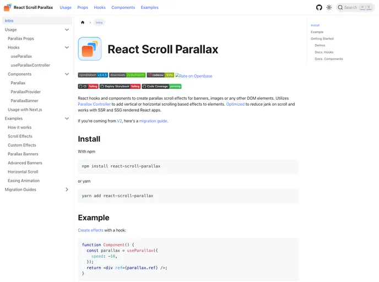
Task: Open the CI failing badge
Action: [x=88, y=86]
